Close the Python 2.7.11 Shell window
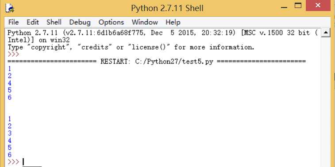 coord(318,5)
